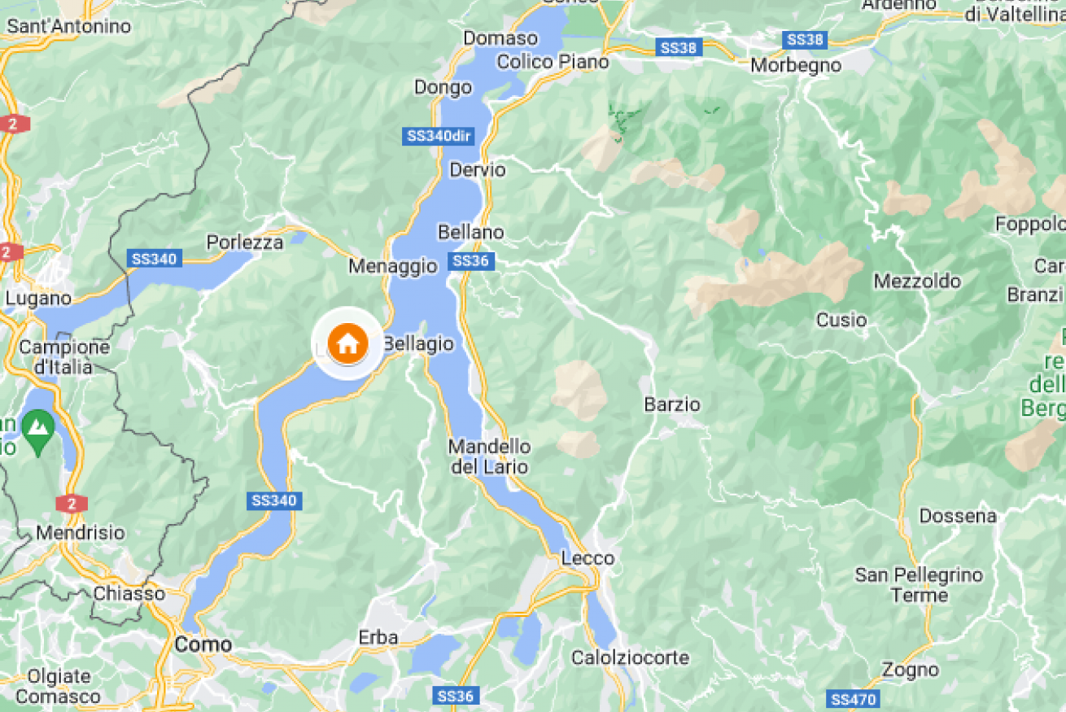
Task: Click the green mountain park marker
Action: click(38, 429)
